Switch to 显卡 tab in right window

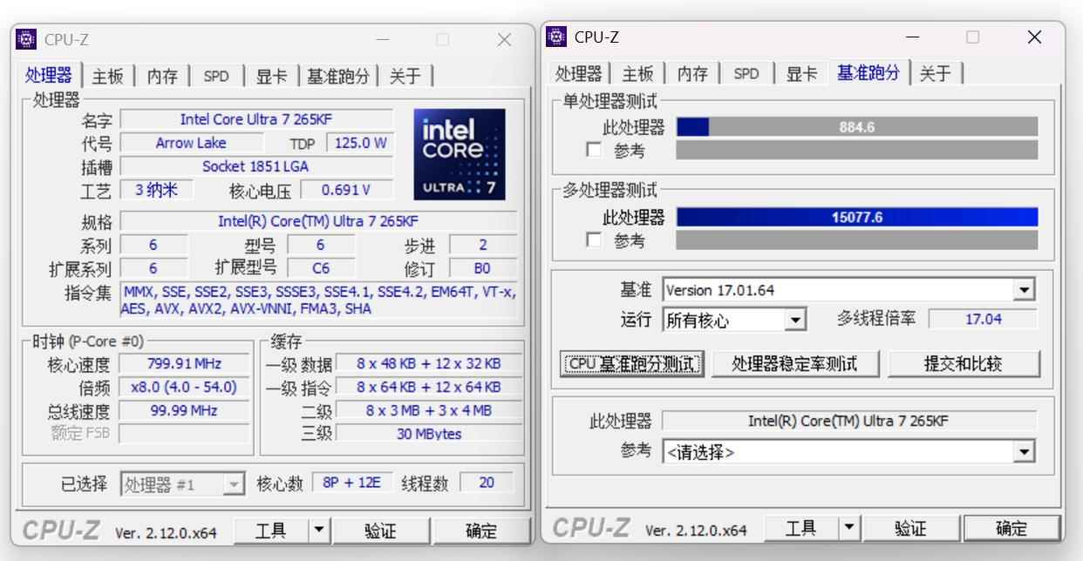pyautogui.click(x=801, y=74)
